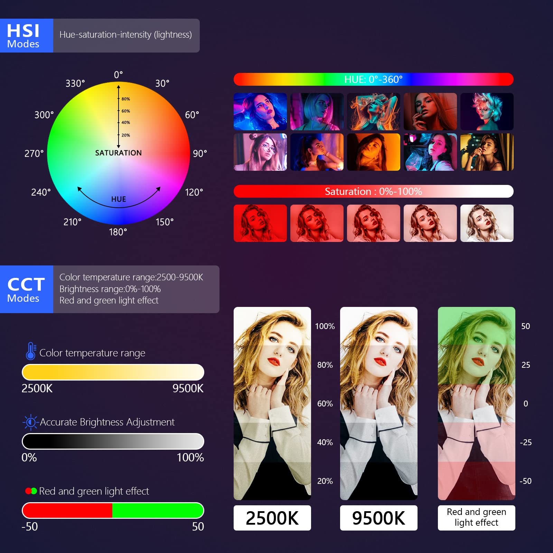Select the first portrait in the HUE row
The width and height of the screenshot is (553, 553).
pyautogui.click(x=260, y=112)
